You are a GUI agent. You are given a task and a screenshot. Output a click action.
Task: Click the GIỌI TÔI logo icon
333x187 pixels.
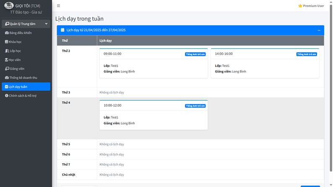pos(8,6)
